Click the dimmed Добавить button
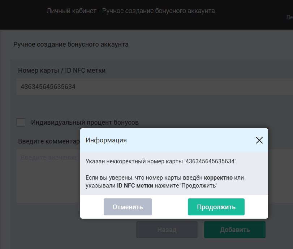This screenshot has height=249, width=293. [x=235, y=230]
